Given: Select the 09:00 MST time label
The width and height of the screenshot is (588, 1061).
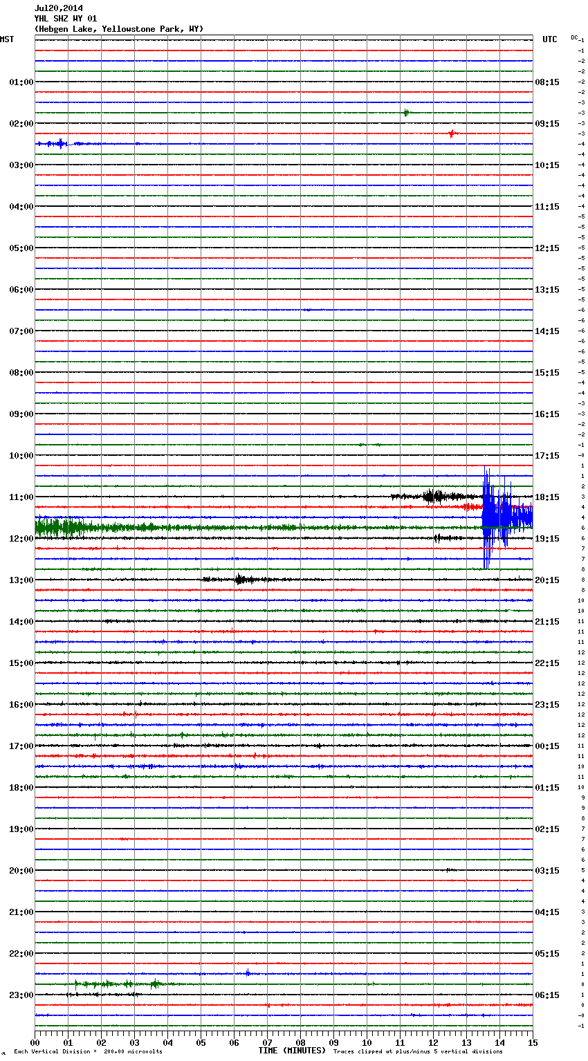Looking at the screenshot, I should click(21, 414).
